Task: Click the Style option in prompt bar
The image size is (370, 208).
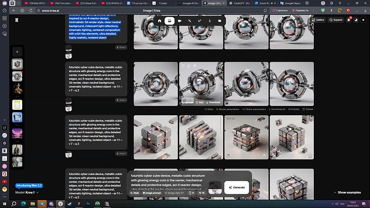Action: [x=135, y=193]
